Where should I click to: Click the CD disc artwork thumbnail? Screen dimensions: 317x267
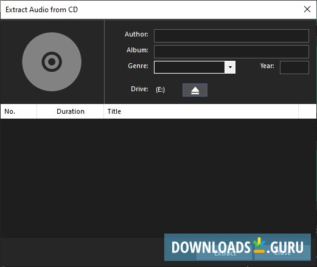pyautogui.click(x=52, y=62)
